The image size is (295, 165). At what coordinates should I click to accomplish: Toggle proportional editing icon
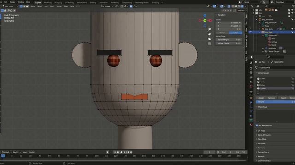[131, 6]
